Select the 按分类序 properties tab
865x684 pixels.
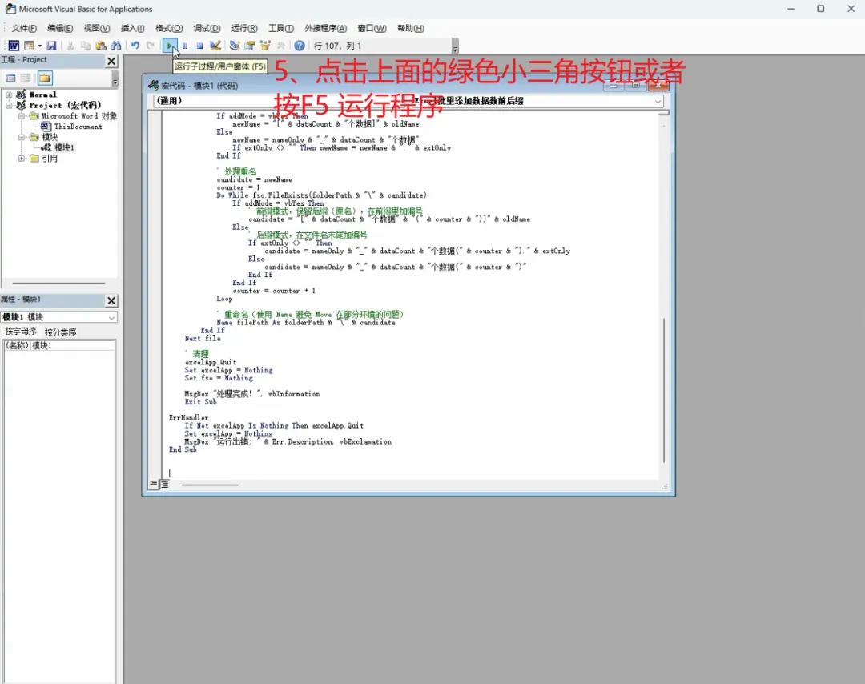(x=61, y=332)
